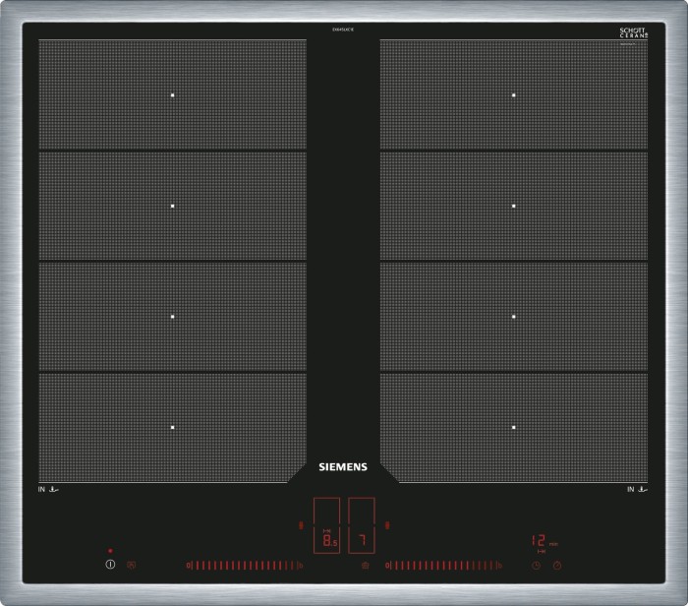Tap the SIEMENS logo
This screenshot has height=606, width=688.
click(343, 466)
